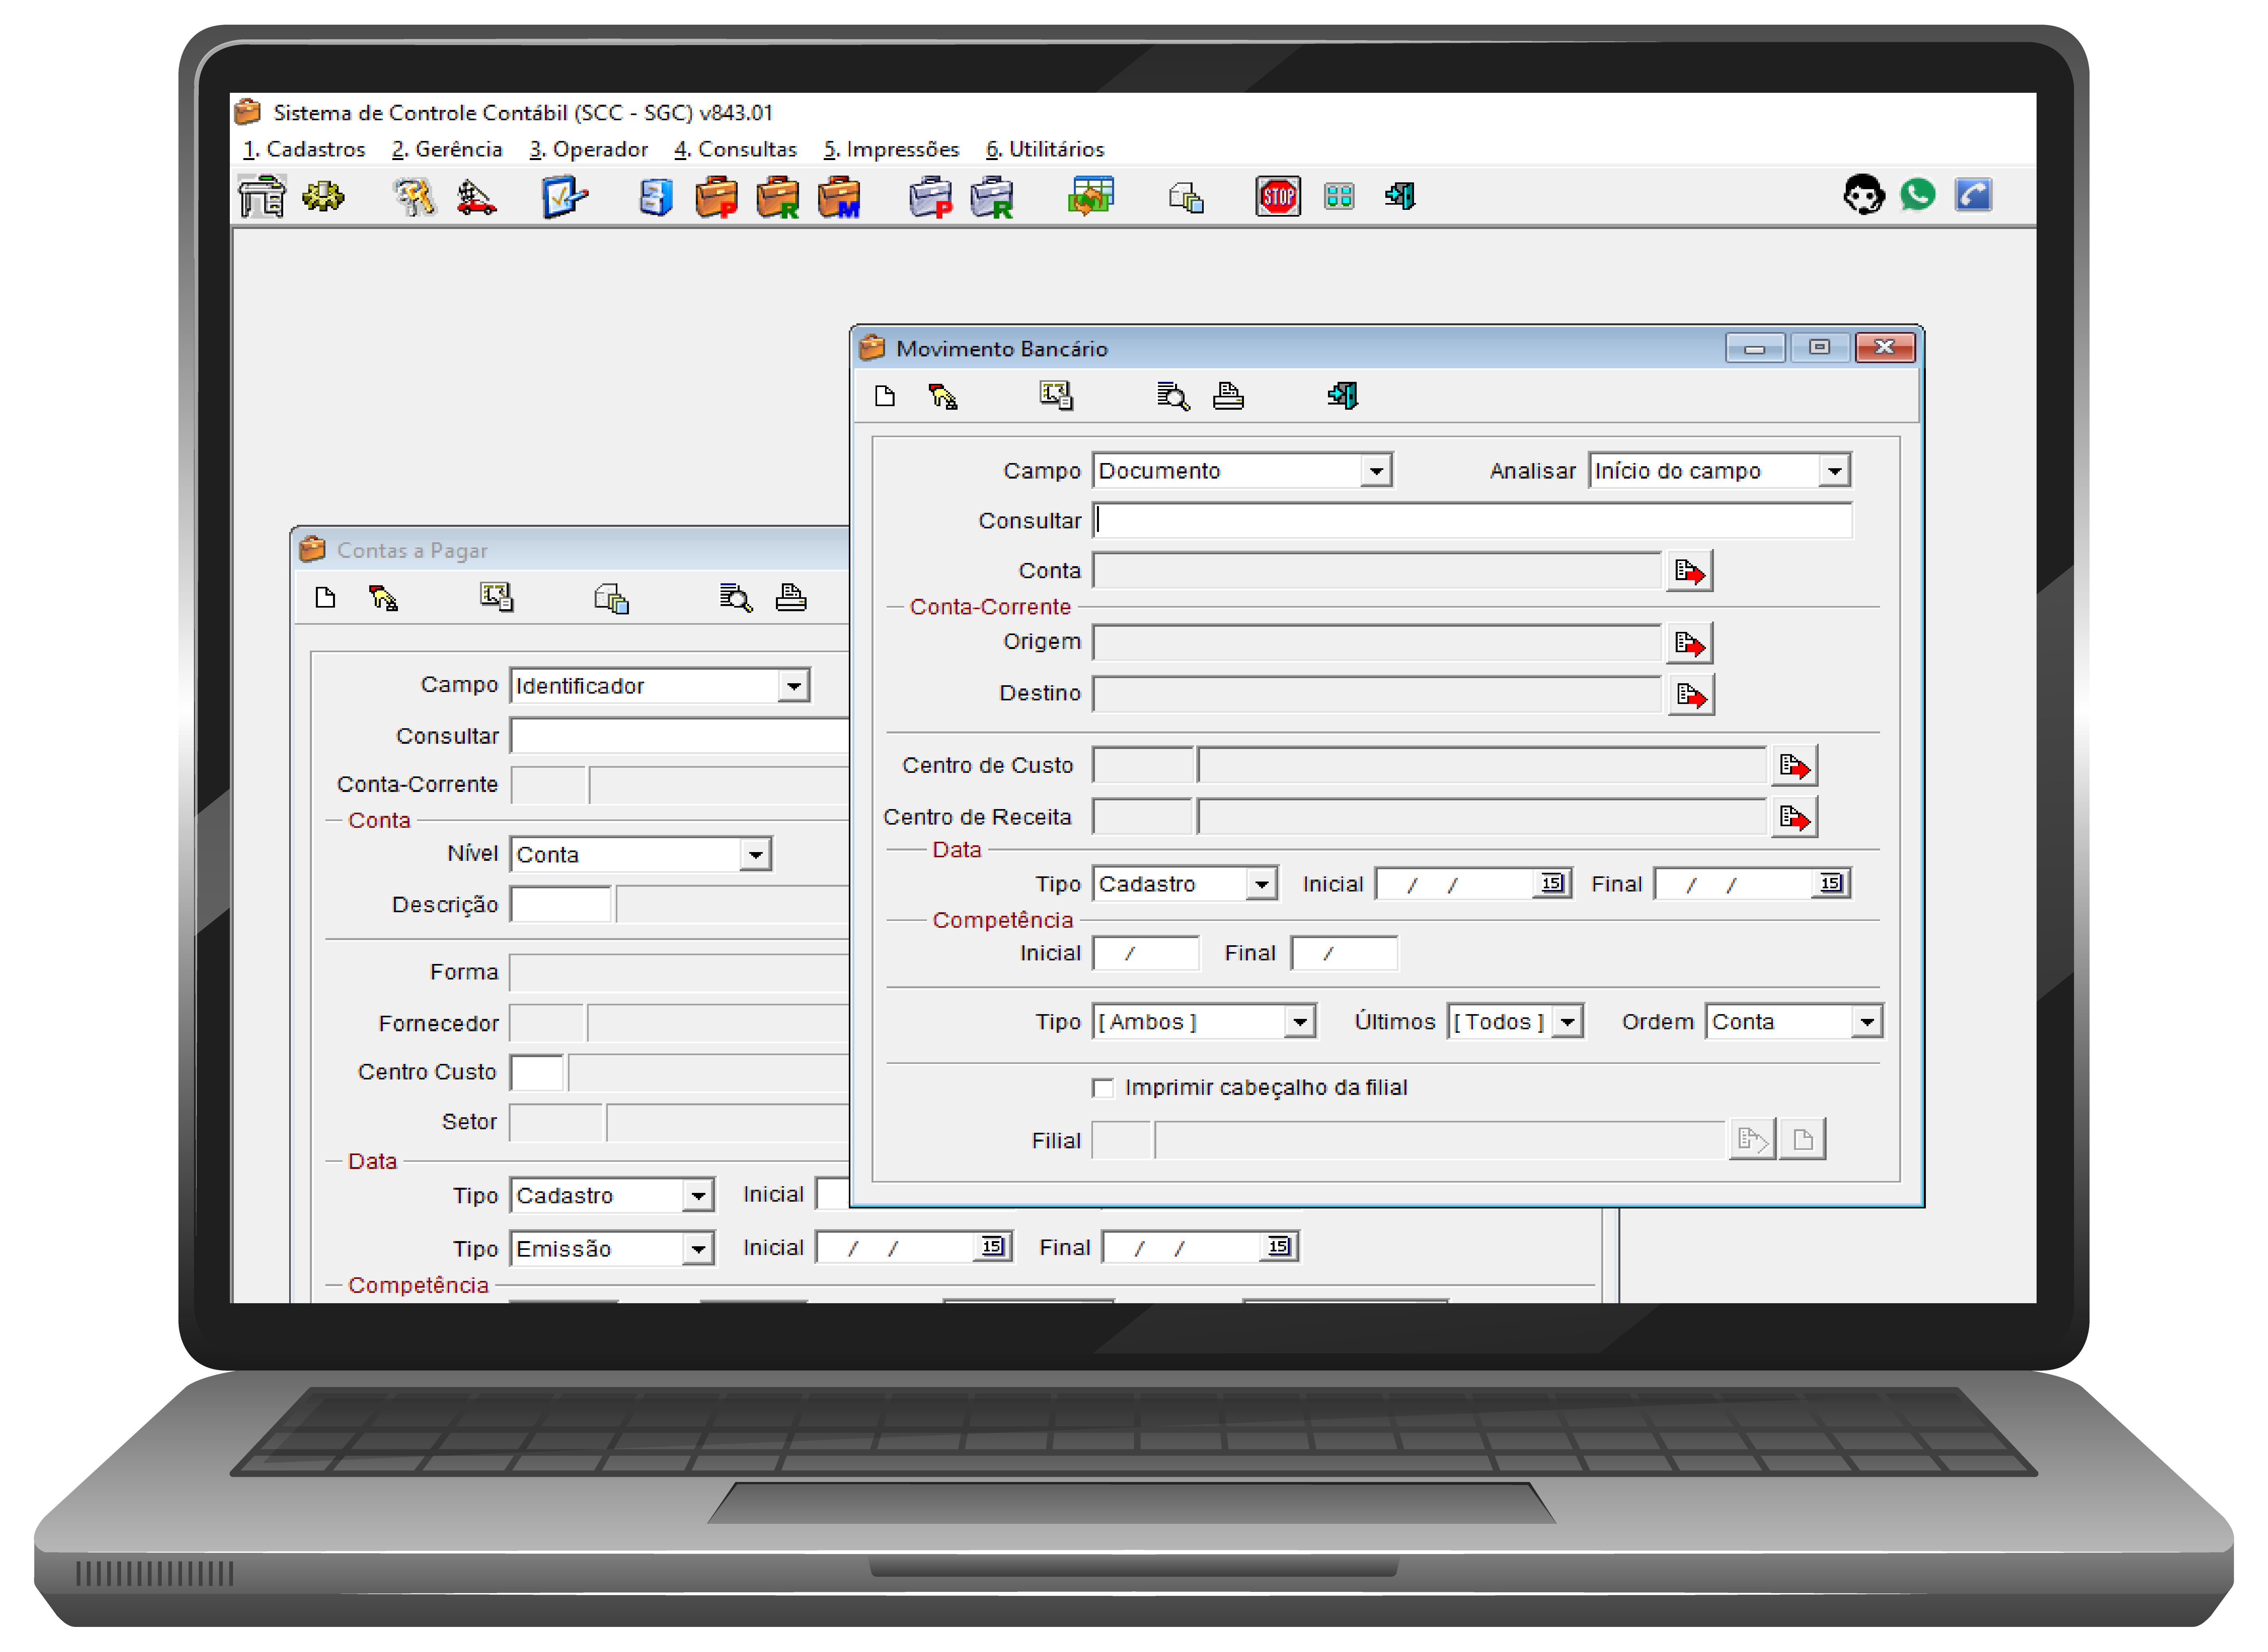
Task: Click the lookup button beside Destino field
Action: click(x=1691, y=695)
